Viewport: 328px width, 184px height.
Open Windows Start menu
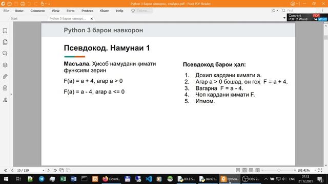coord(6,179)
